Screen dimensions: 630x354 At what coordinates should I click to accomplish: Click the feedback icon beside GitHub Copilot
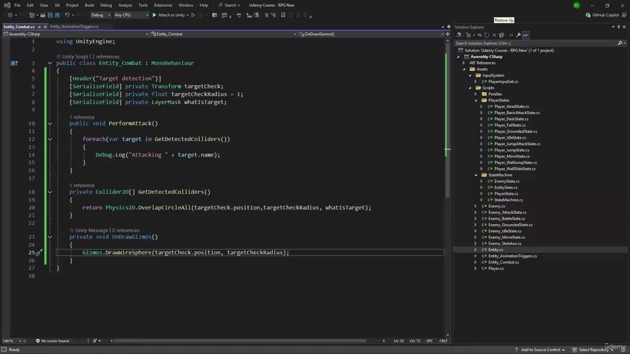[x=624, y=15]
